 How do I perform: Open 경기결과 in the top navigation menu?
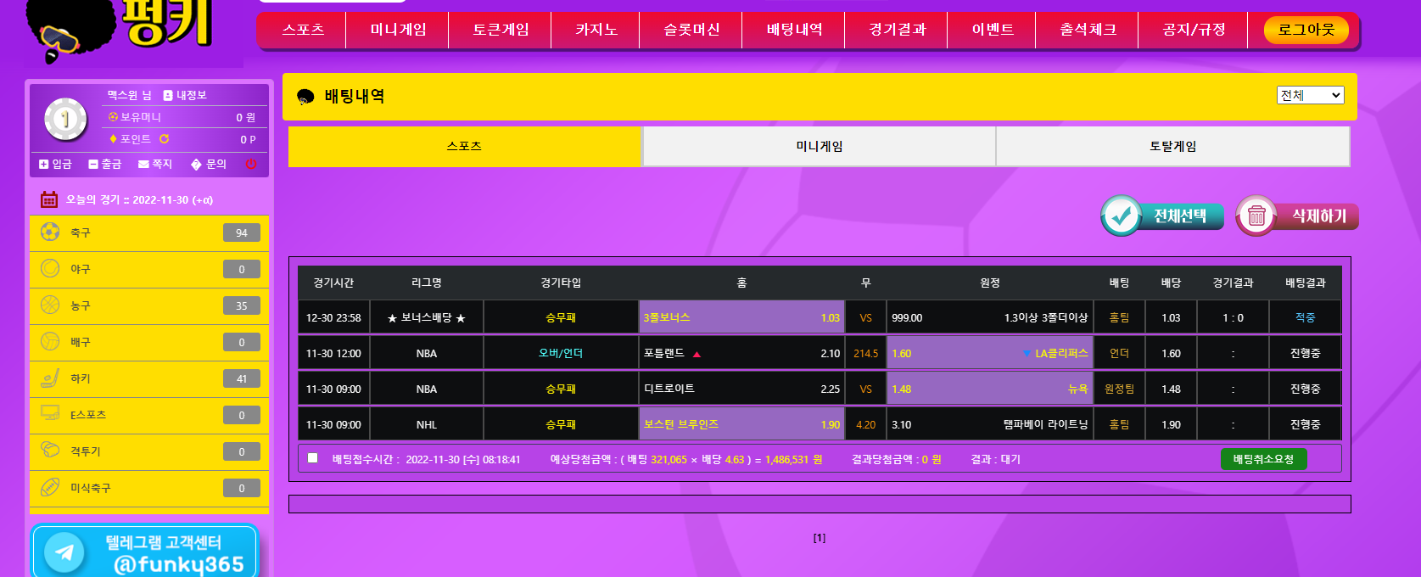pos(897,30)
